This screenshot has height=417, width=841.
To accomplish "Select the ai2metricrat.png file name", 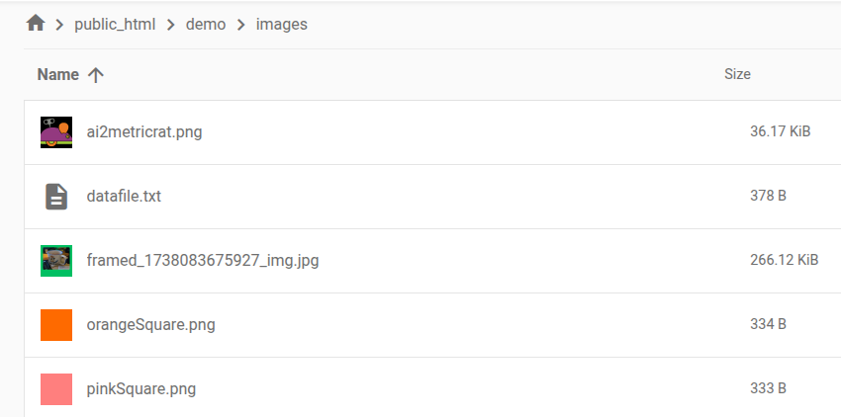I will point(144,132).
